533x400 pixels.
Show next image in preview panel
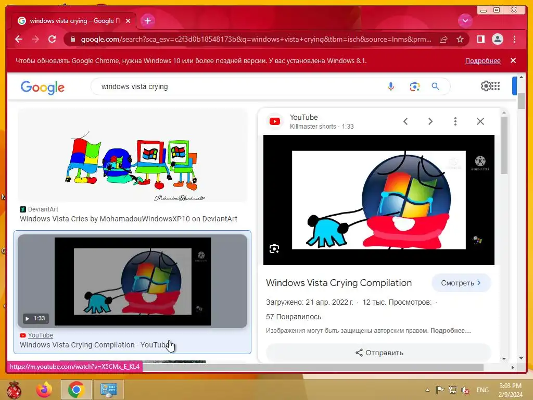(430, 121)
